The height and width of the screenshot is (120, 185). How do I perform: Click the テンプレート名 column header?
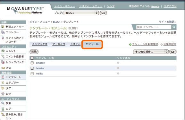click(45, 58)
